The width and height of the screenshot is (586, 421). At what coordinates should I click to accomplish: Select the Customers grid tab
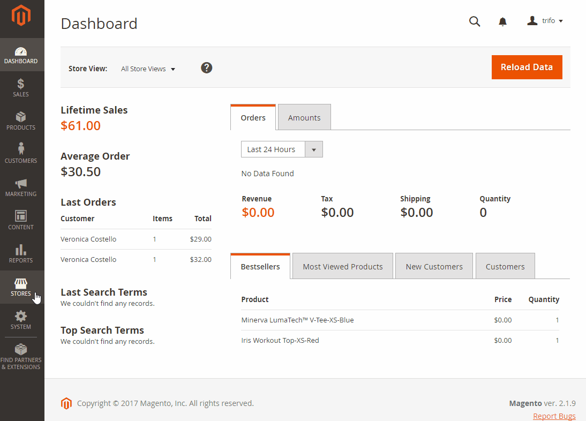pos(505,266)
